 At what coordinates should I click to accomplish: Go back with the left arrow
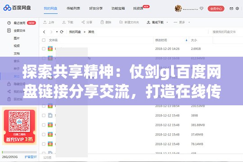click(x=44, y=32)
